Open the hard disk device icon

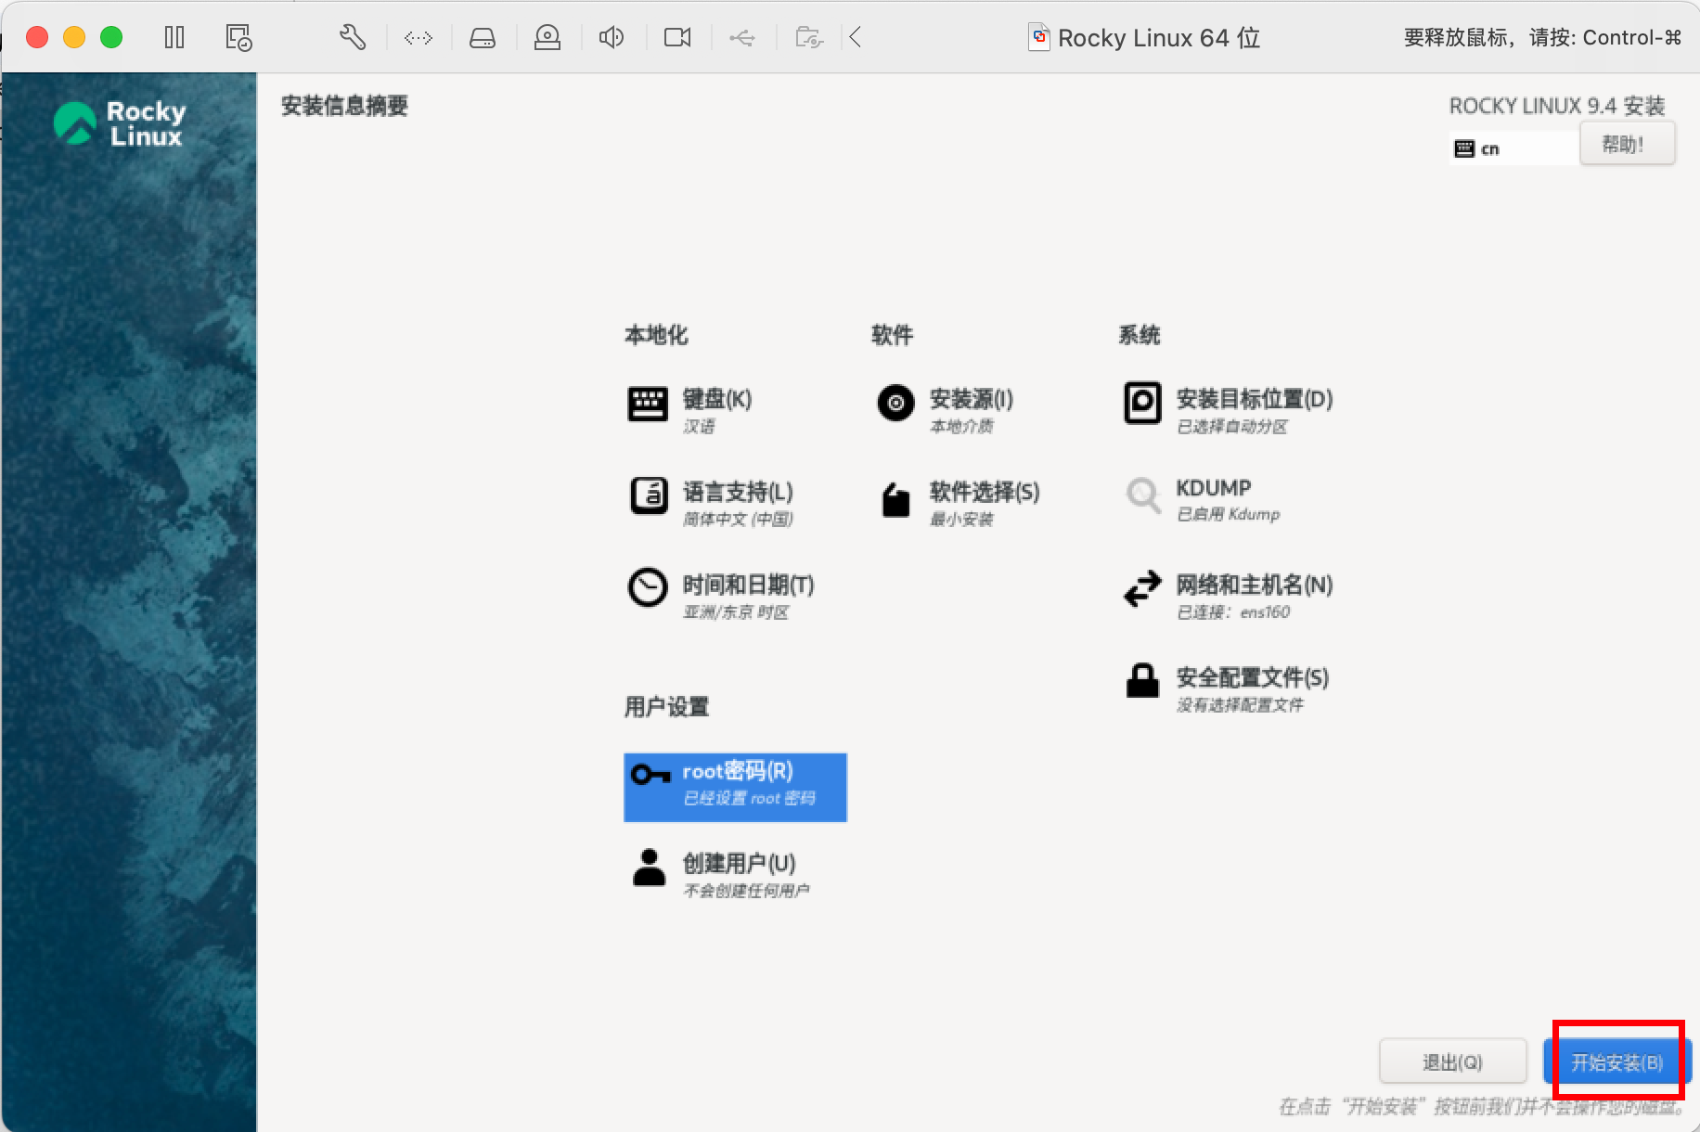click(x=483, y=38)
